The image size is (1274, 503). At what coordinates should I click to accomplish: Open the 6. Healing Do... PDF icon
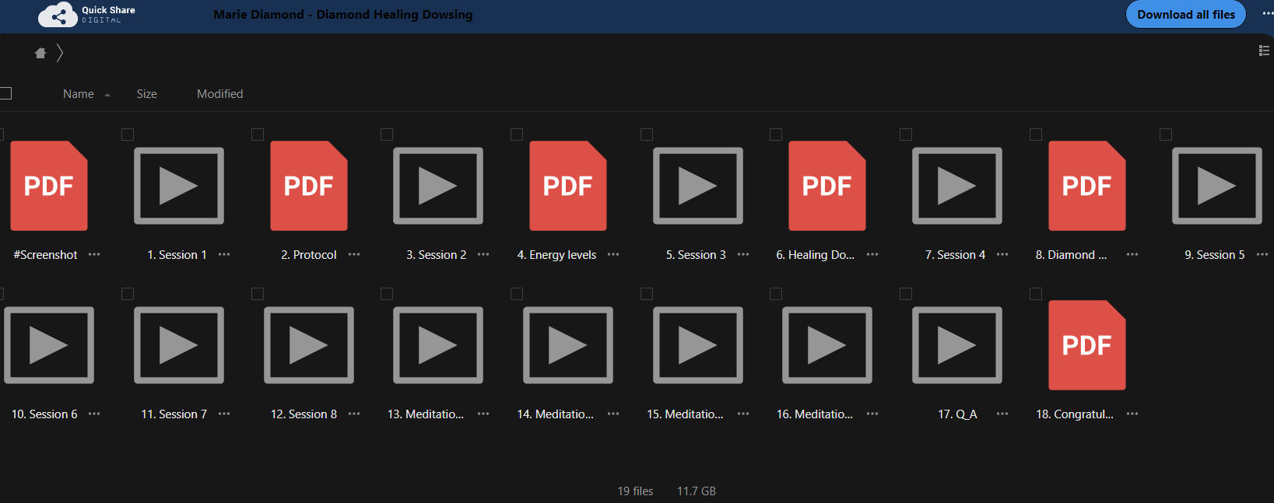[x=827, y=186]
